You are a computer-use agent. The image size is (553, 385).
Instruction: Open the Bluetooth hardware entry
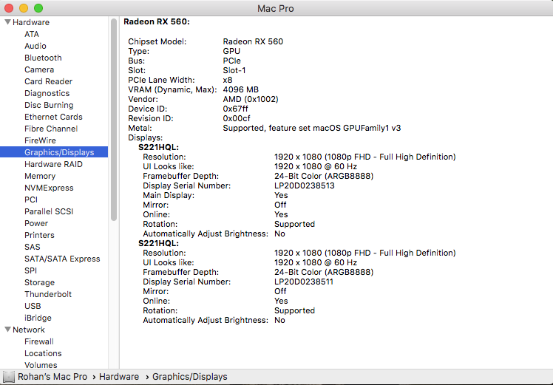[43, 58]
